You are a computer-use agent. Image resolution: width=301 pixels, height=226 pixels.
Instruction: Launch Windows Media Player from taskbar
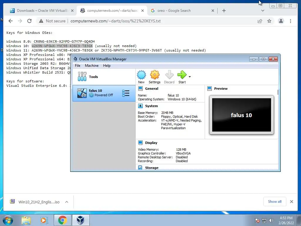44,220
